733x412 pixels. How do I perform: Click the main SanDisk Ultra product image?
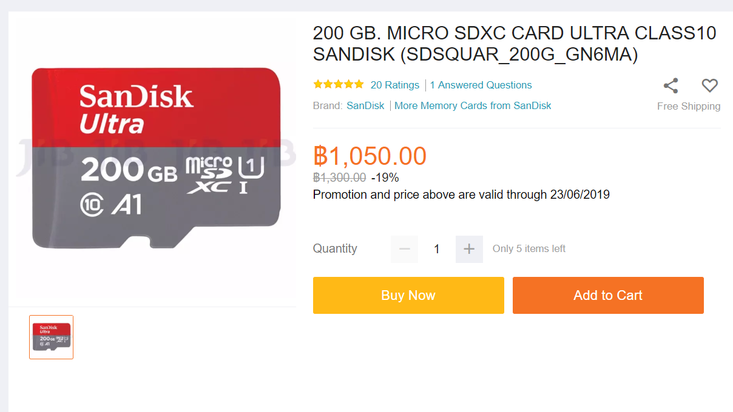pos(156,158)
